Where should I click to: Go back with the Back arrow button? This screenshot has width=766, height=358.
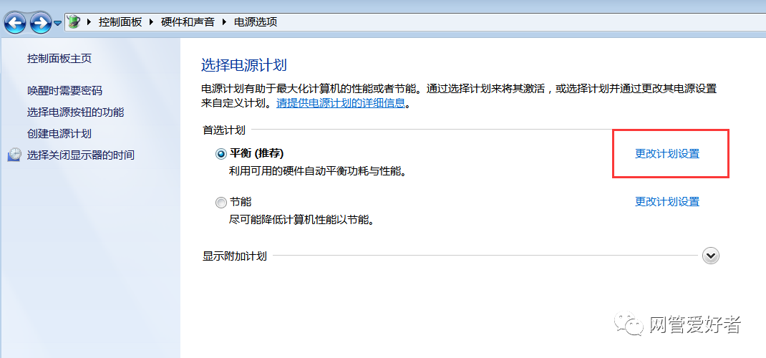pos(14,22)
